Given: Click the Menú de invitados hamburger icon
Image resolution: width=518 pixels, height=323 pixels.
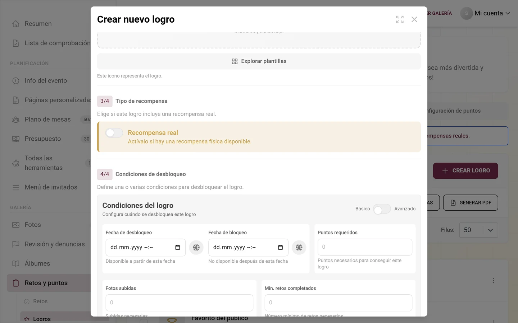Looking at the screenshot, I should pos(16,187).
